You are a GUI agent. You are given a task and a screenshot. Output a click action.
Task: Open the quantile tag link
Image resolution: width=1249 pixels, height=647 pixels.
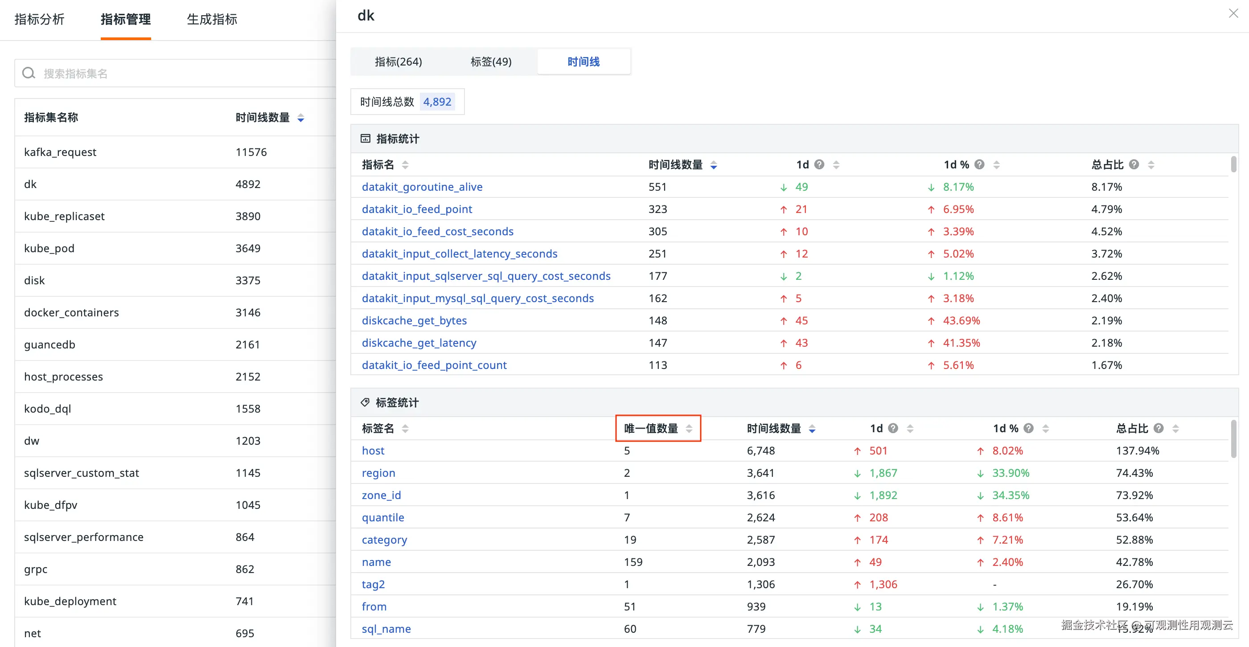pyautogui.click(x=382, y=518)
